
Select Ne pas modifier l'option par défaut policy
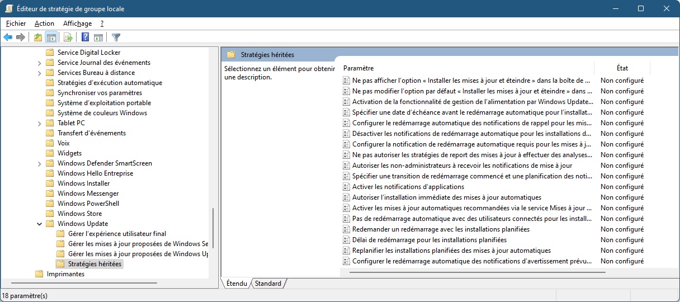[472, 91]
